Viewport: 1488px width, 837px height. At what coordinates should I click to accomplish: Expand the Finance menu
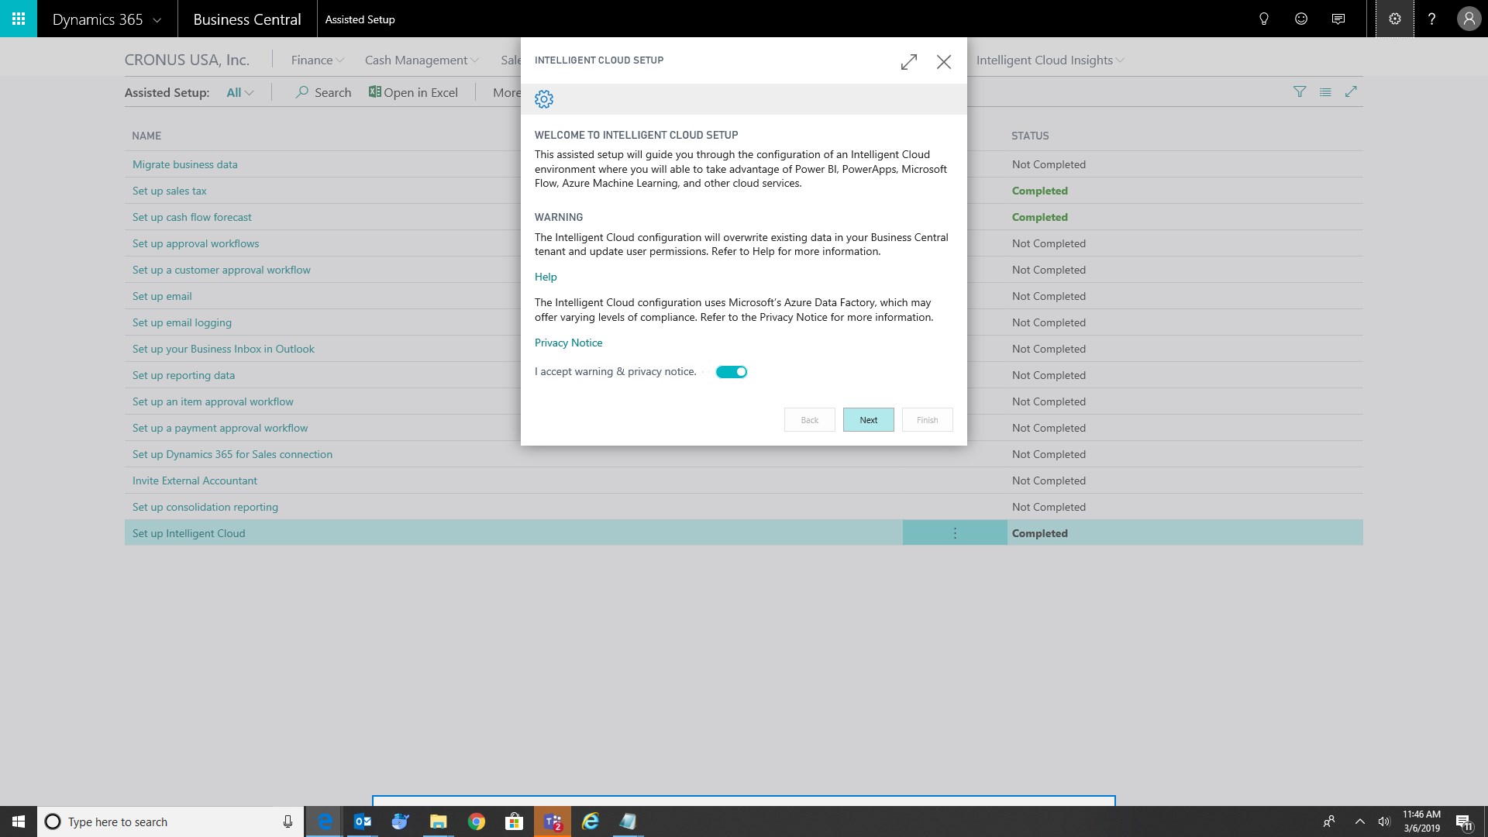(317, 60)
